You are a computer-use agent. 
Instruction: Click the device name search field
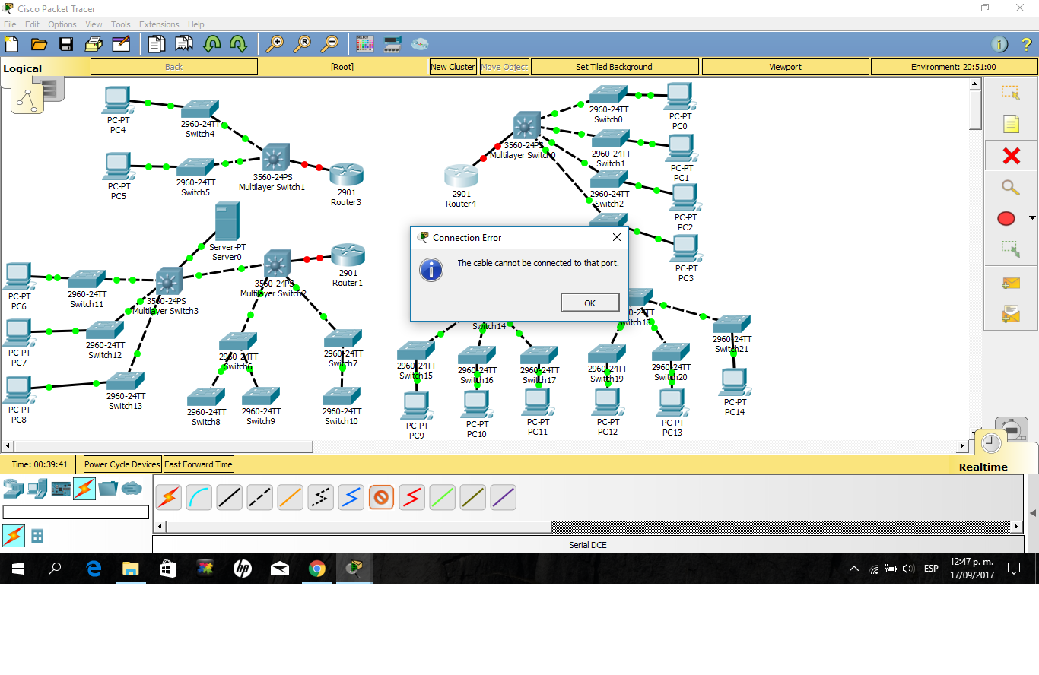pos(76,512)
